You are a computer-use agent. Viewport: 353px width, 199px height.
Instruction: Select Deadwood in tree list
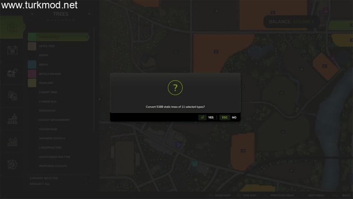click(x=47, y=111)
